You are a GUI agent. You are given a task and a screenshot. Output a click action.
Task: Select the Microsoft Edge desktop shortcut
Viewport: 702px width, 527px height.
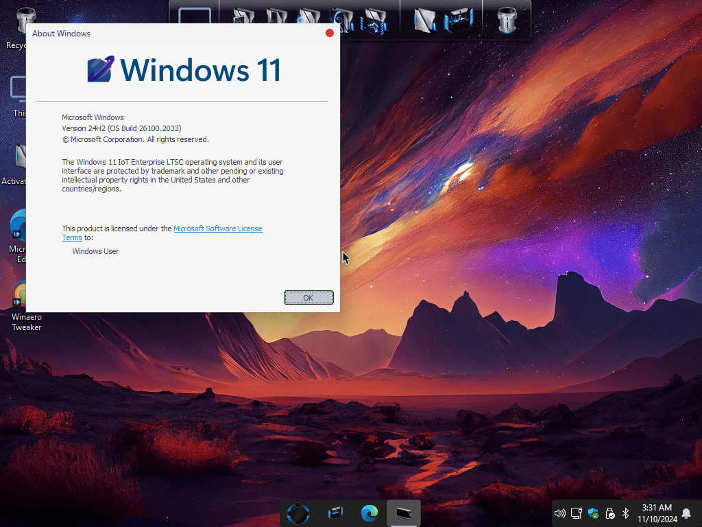(18, 236)
